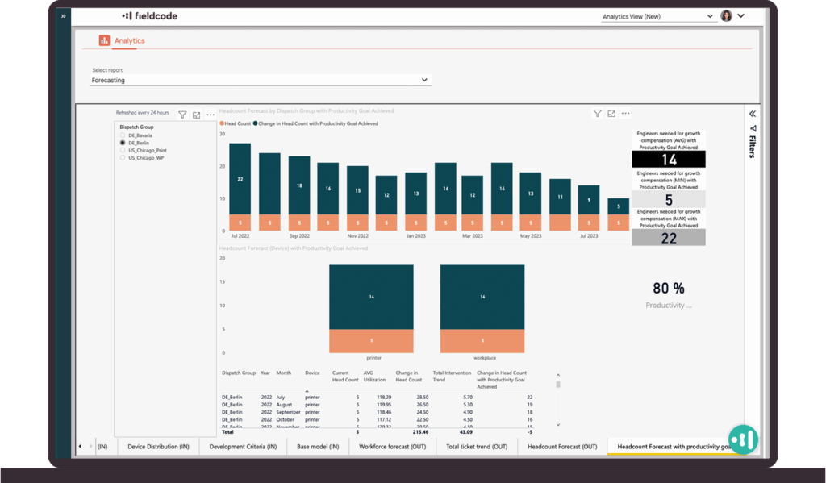Open more options for Dispatch Group slicer

(x=210, y=115)
